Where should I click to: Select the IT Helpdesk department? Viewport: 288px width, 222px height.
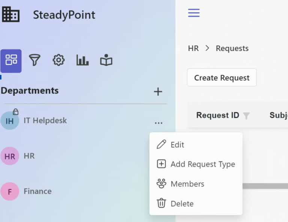45,121
